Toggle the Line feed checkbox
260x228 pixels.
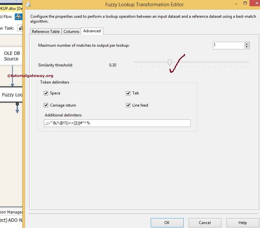(128, 105)
